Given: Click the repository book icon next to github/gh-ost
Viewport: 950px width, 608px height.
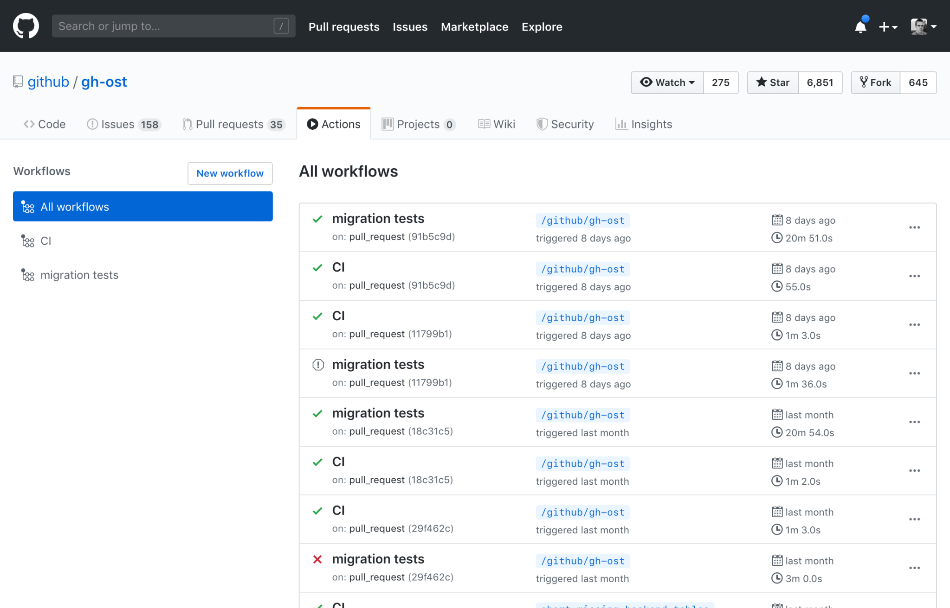Looking at the screenshot, I should click(18, 81).
